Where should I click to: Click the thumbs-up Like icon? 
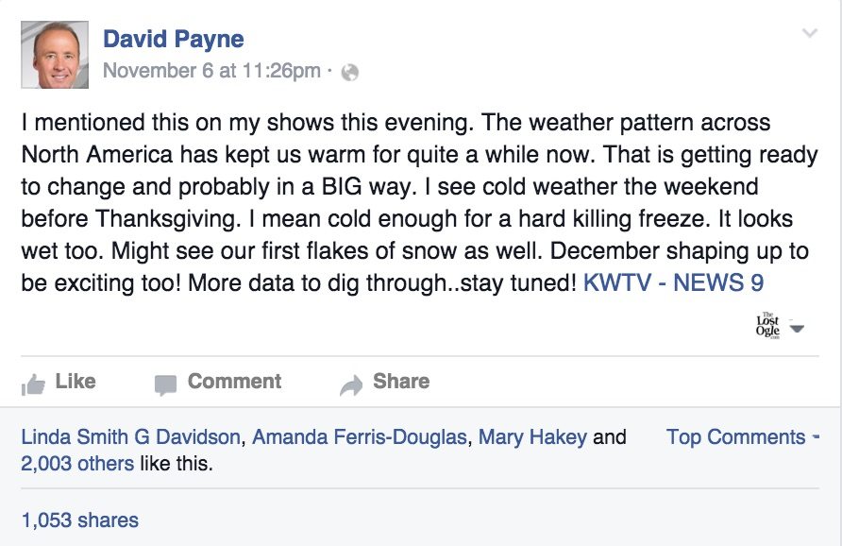click(33, 384)
